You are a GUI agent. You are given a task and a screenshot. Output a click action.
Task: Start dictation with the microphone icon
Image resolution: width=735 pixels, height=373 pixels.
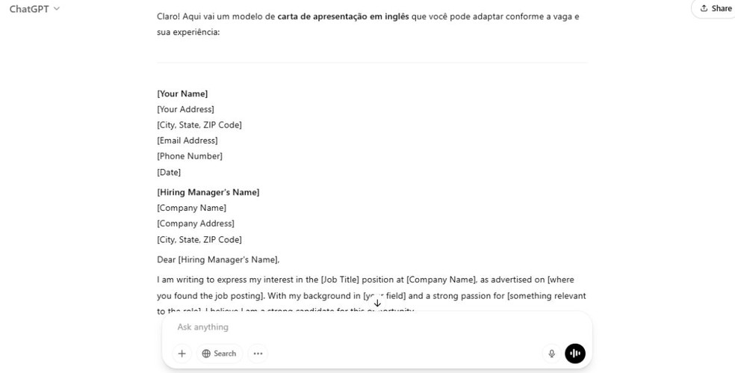tap(552, 354)
